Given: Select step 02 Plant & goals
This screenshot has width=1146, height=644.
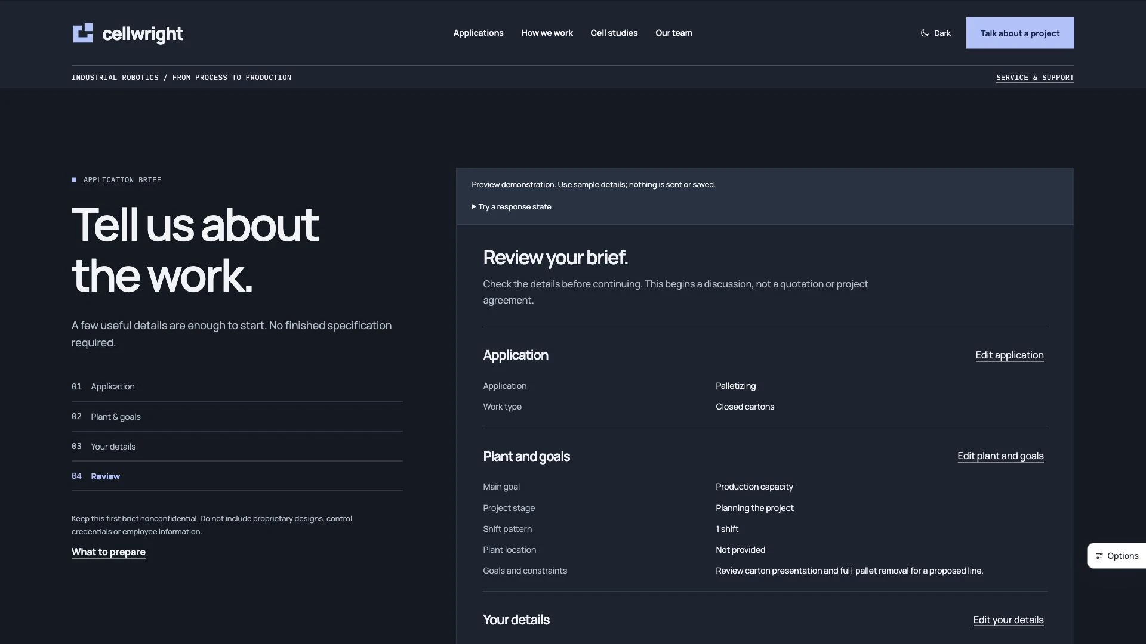Looking at the screenshot, I should 237,417.
